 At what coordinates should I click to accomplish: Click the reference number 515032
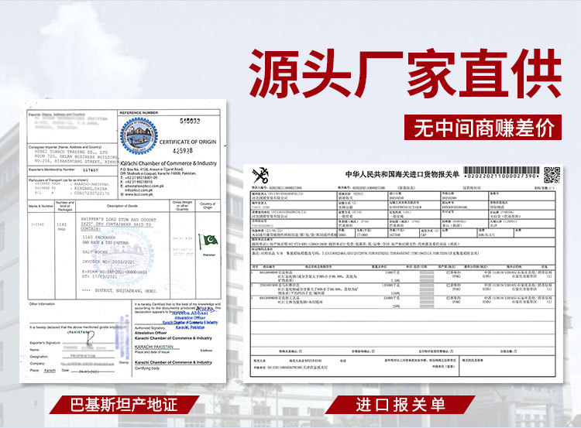190,121
